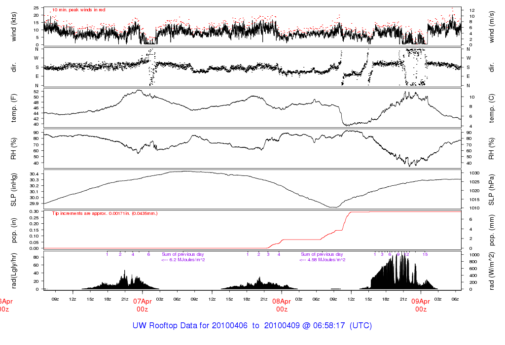This screenshot has width=505, height=345.
Task: Click the '10 min. peak winds in red' note
Action: click(x=79, y=10)
